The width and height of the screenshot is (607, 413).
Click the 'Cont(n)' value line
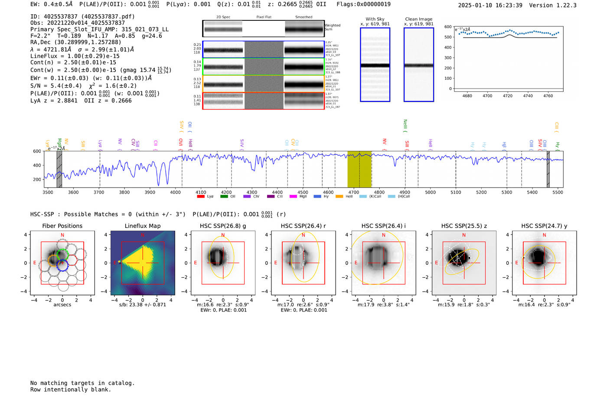73,62
